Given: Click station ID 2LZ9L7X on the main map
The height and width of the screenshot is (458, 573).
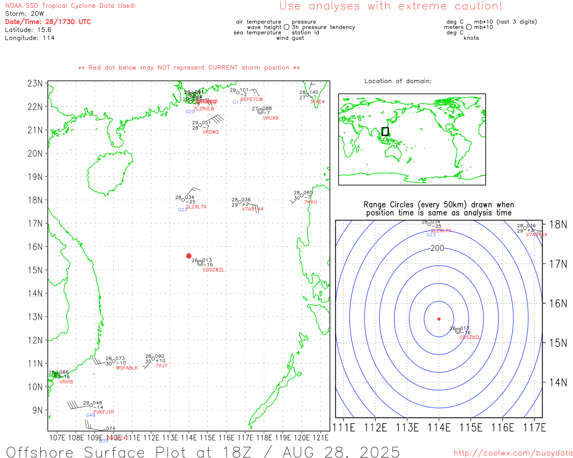Looking at the screenshot, I should 197,207.
